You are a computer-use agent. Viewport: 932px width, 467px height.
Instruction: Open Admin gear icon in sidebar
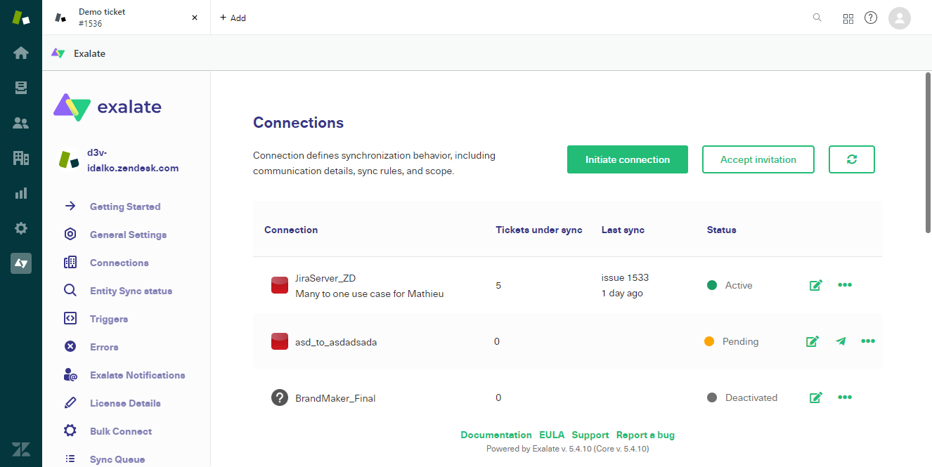(x=21, y=228)
